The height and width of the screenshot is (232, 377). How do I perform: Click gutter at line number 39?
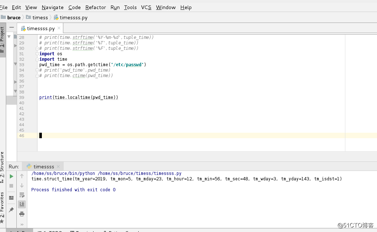[21, 97]
